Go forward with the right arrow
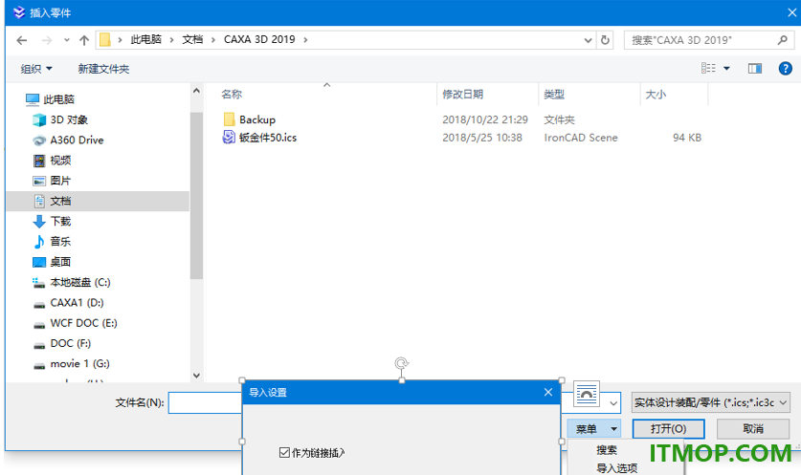 [47, 40]
